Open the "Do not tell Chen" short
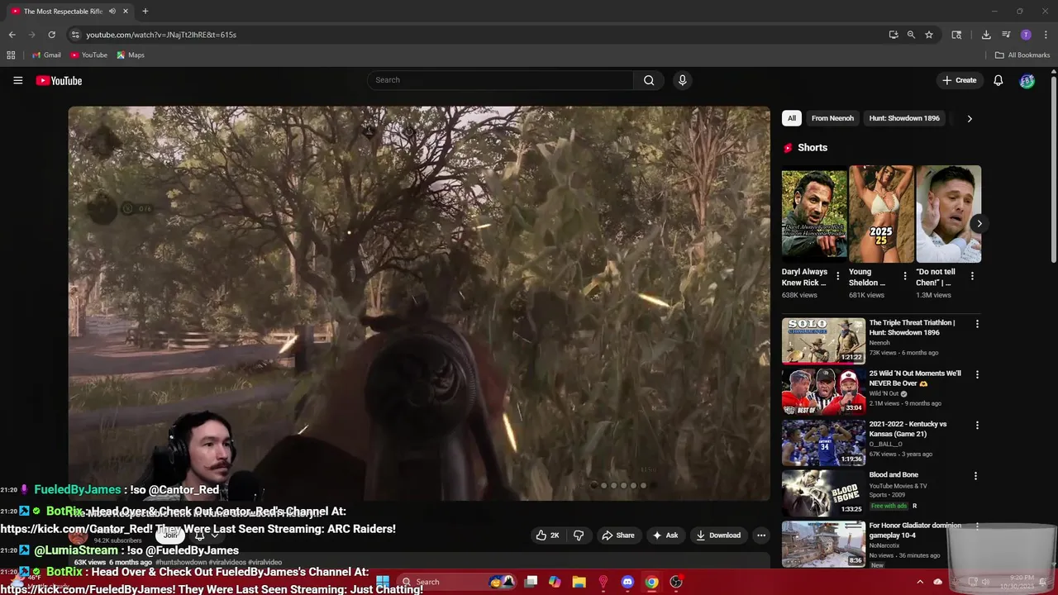The width and height of the screenshot is (1058, 595). point(948,214)
